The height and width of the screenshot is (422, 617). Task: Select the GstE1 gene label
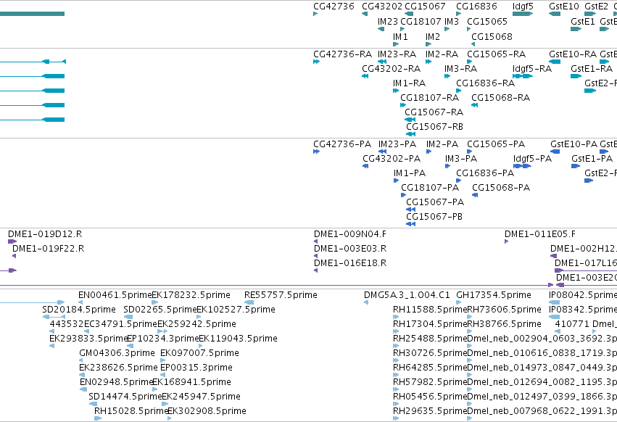[582, 22]
